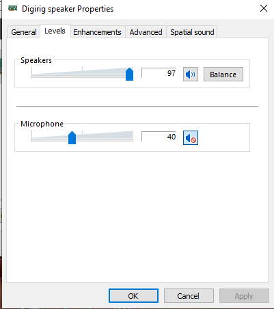The image size is (274, 309).
Task: Click the Cancel button
Action: (189, 296)
